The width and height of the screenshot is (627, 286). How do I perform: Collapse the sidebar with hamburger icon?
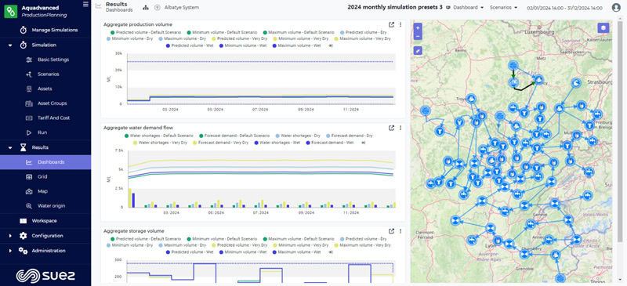pos(85,4)
